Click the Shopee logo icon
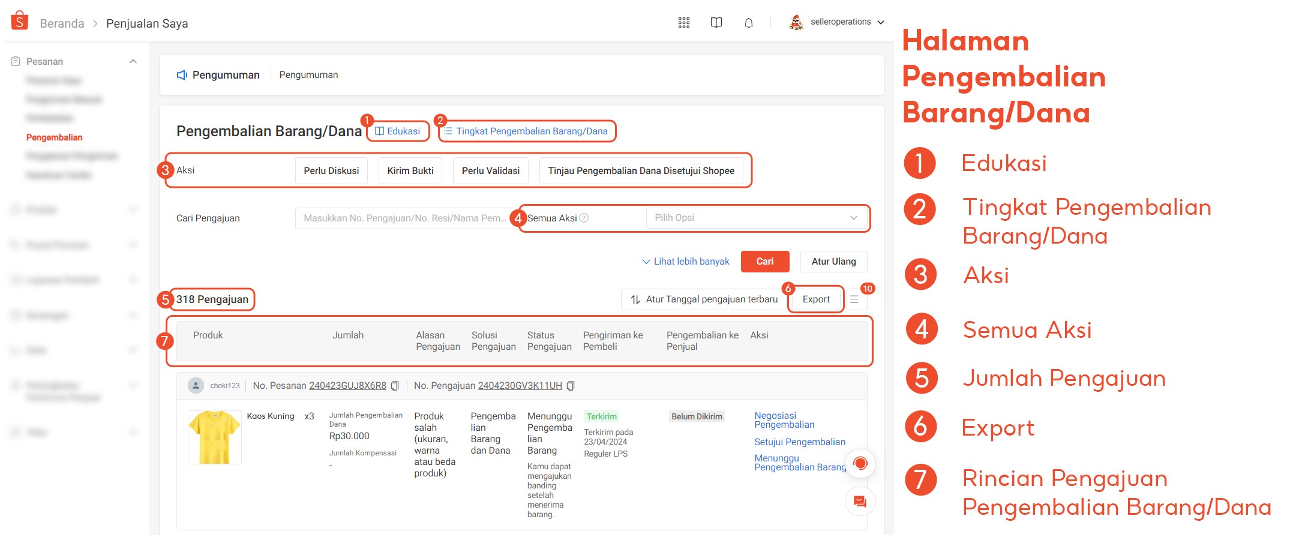The height and width of the screenshot is (540, 1311). click(x=20, y=21)
